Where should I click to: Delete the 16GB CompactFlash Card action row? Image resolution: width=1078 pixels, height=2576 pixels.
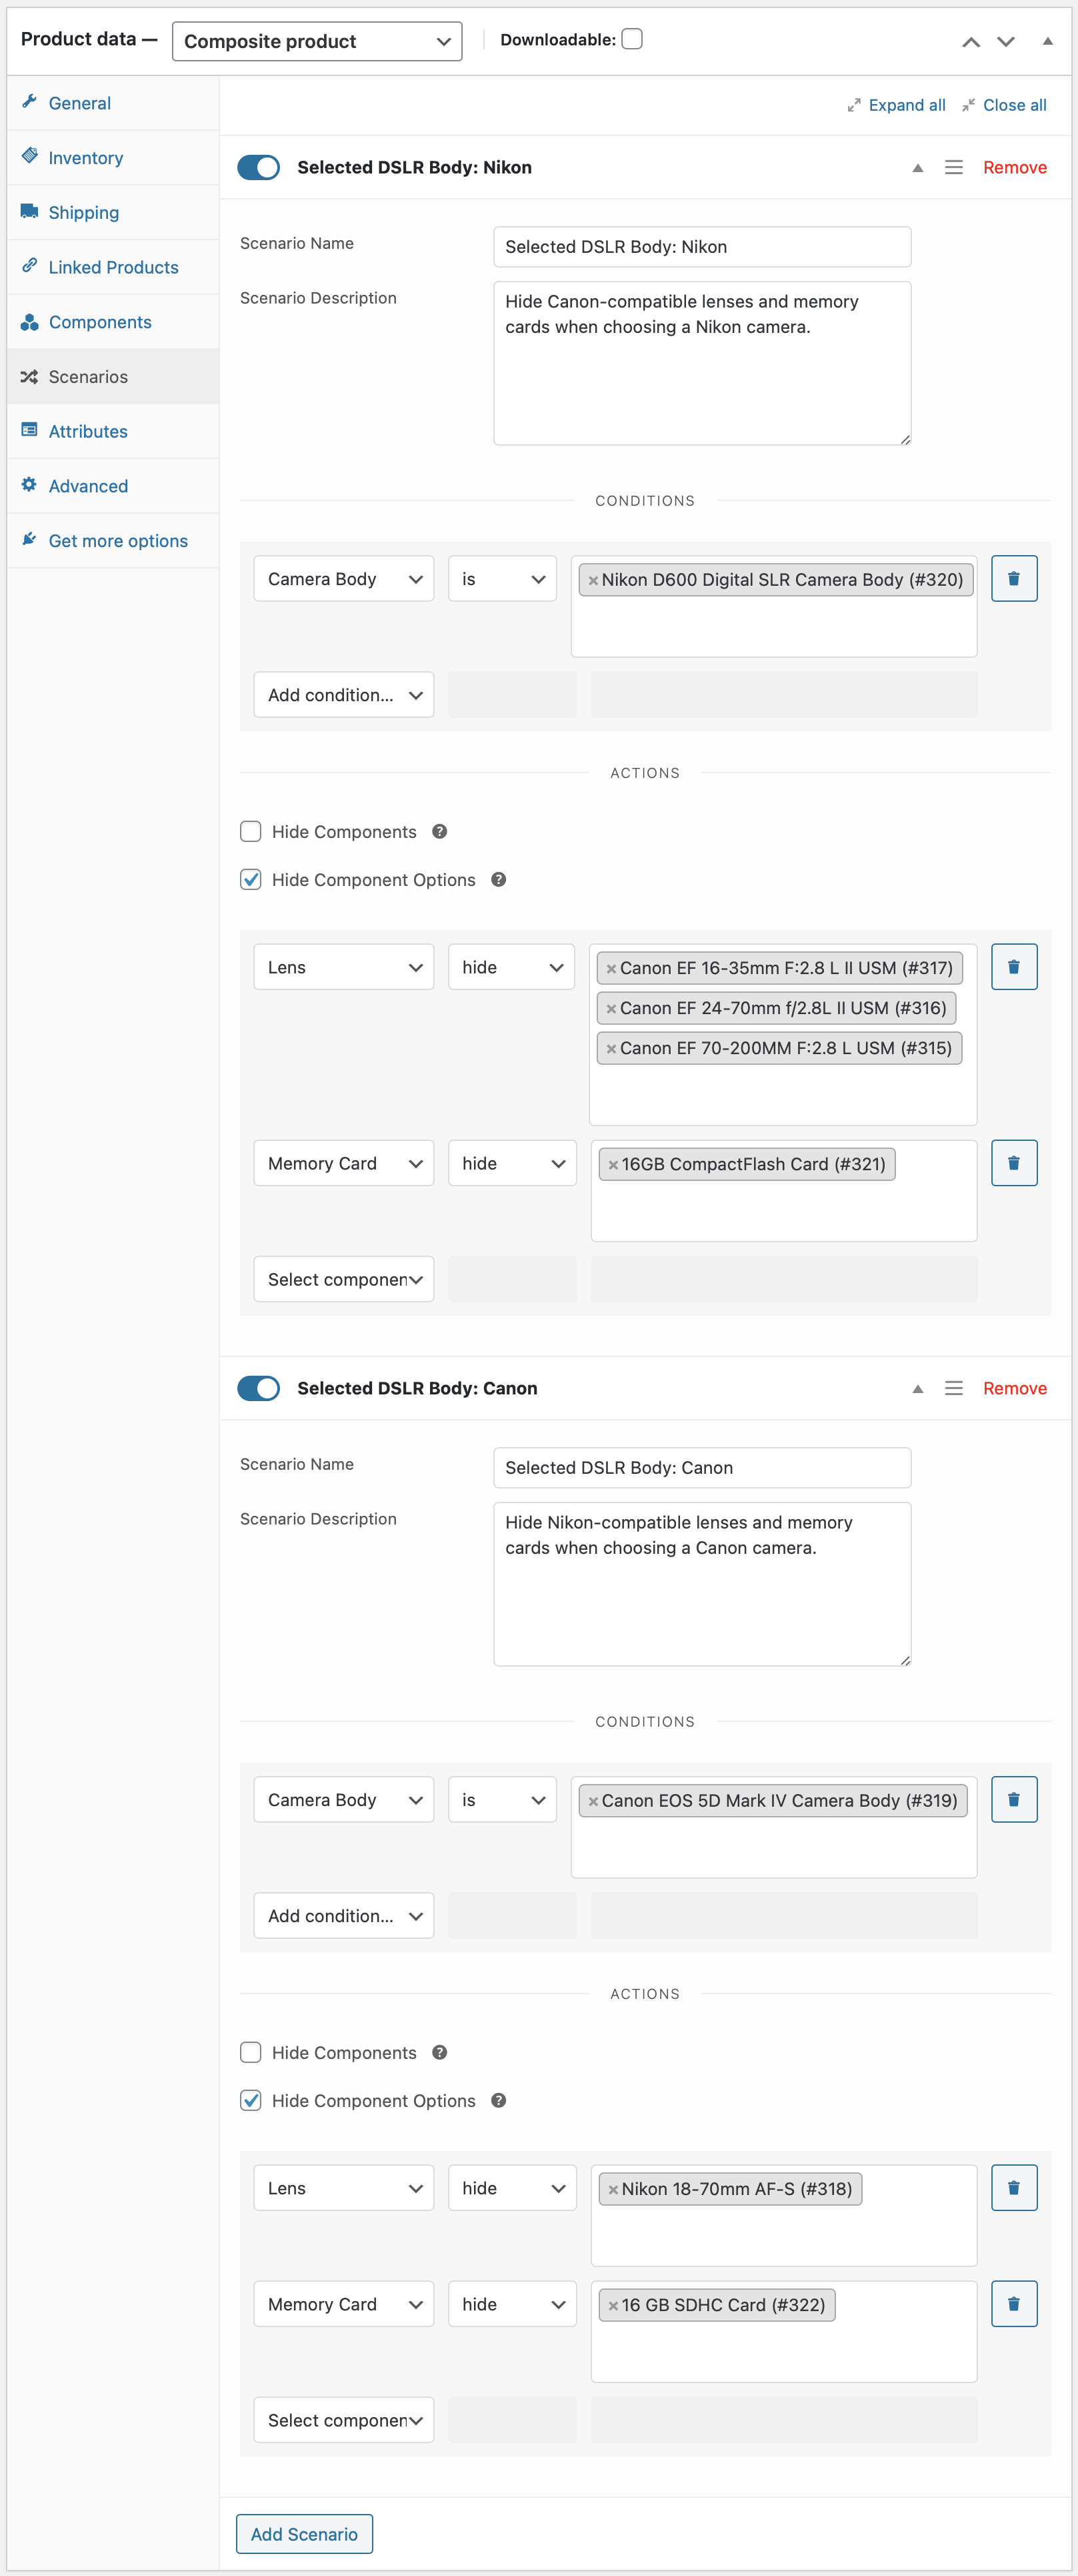pyautogui.click(x=1013, y=1162)
